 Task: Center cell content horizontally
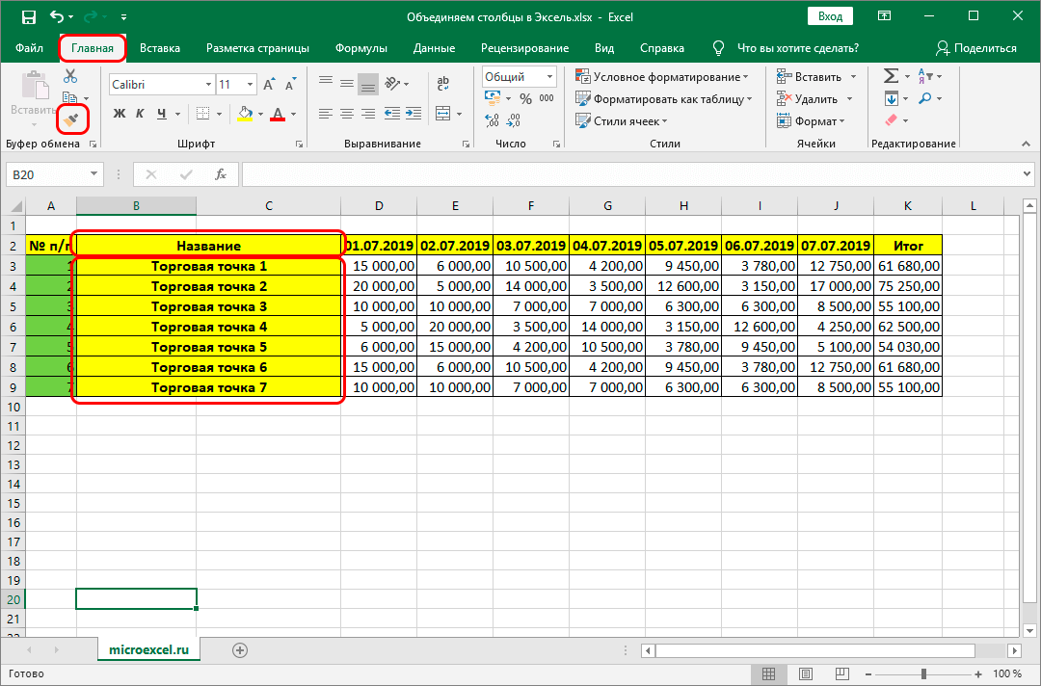347,114
